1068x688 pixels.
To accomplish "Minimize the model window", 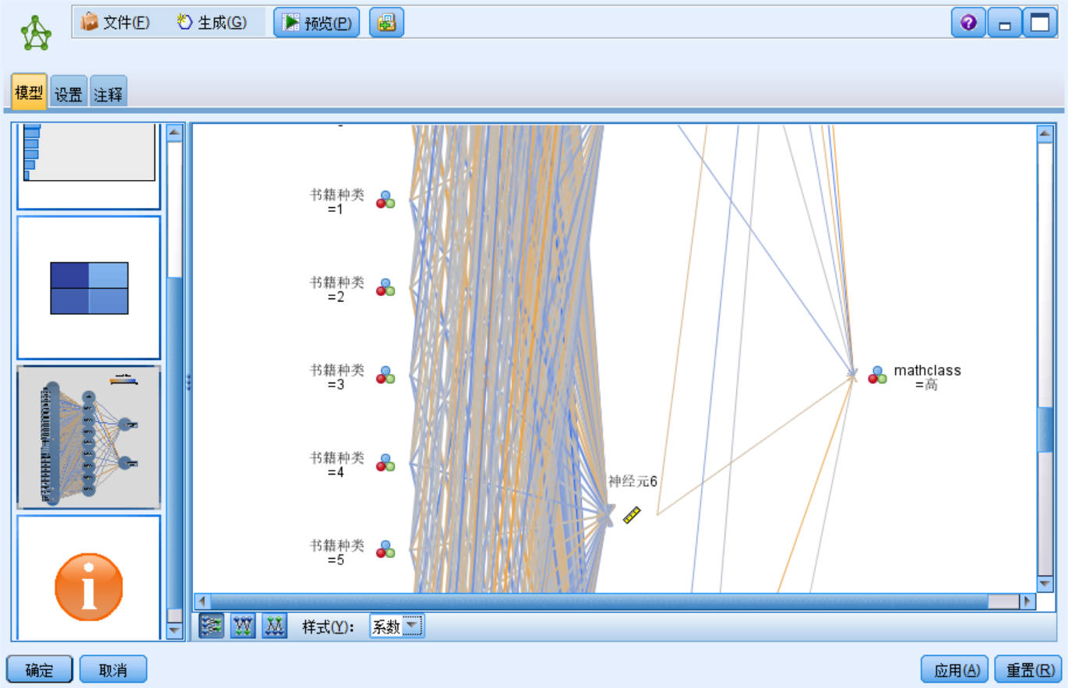I will 1005,23.
